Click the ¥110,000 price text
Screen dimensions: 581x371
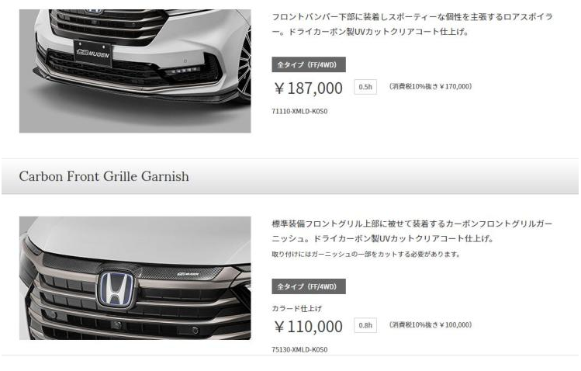tap(308, 327)
